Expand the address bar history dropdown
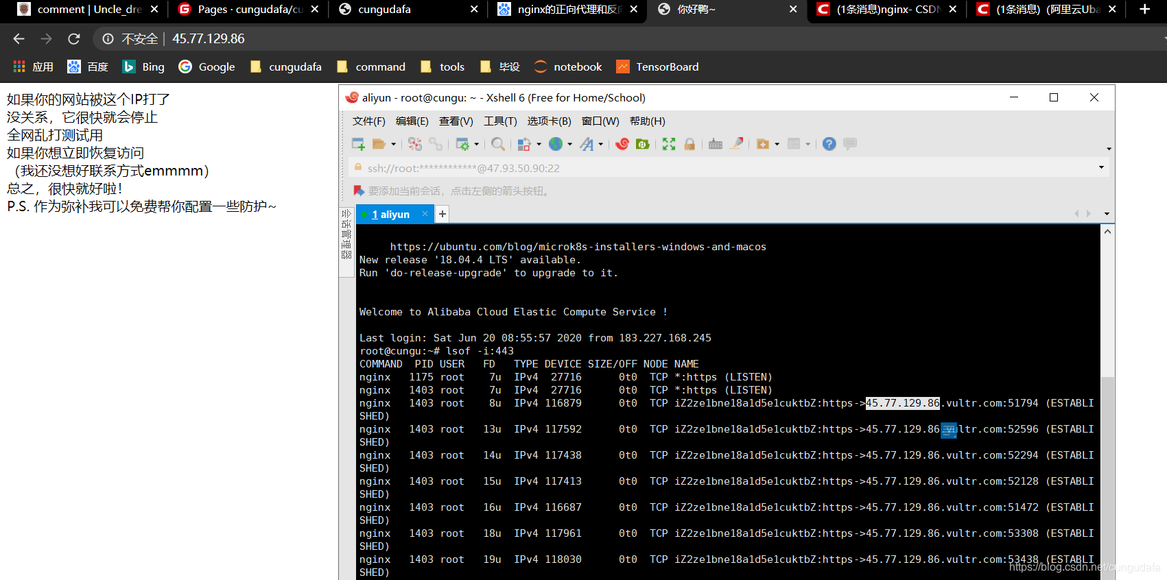This screenshot has height=580, width=1167. [x=1101, y=167]
